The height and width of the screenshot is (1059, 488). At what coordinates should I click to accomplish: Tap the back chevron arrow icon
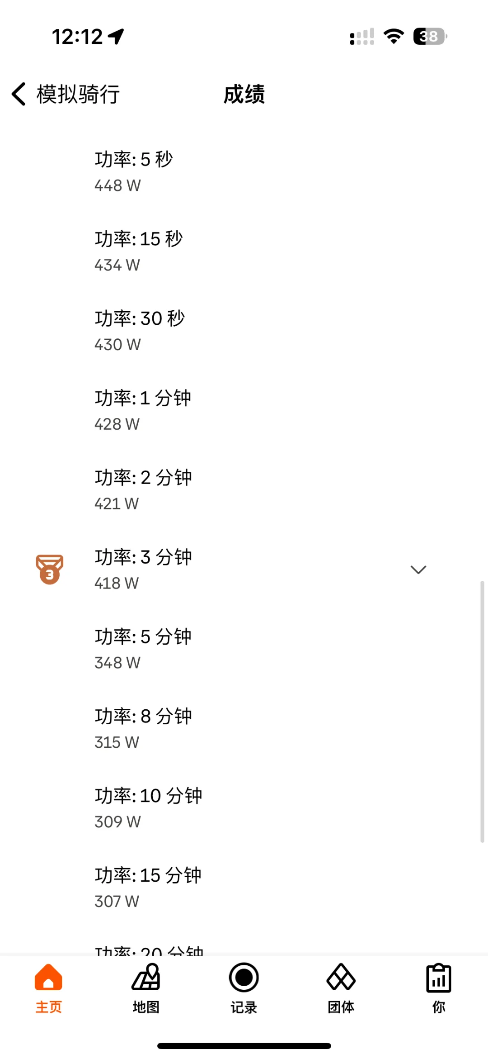tap(19, 94)
